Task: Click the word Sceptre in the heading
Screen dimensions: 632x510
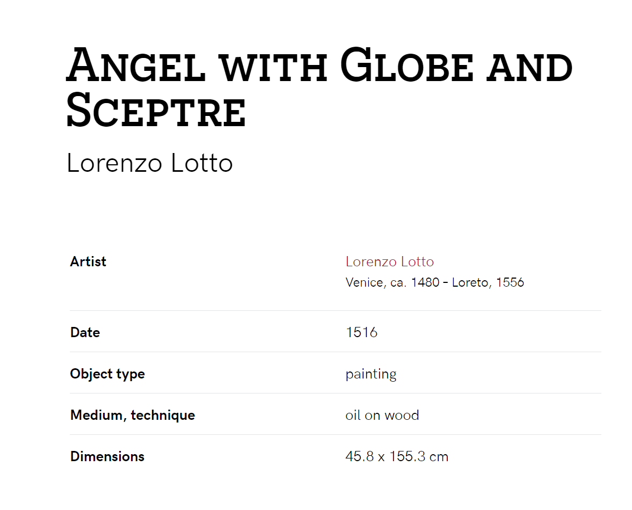Action: tap(156, 110)
